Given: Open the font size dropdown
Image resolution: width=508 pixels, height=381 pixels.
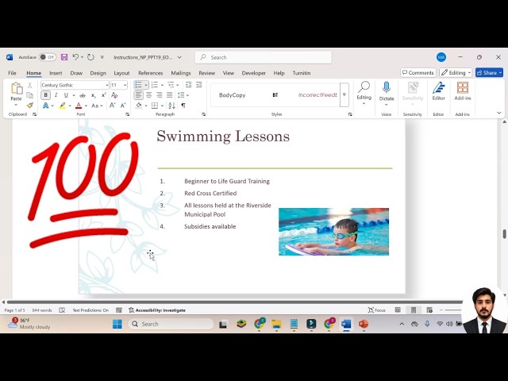Looking at the screenshot, I should (125, 85).
